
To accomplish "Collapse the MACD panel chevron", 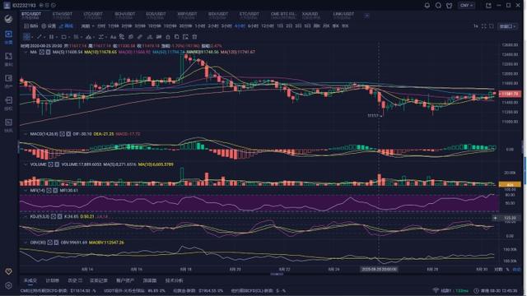I will (x=26, y=134).
